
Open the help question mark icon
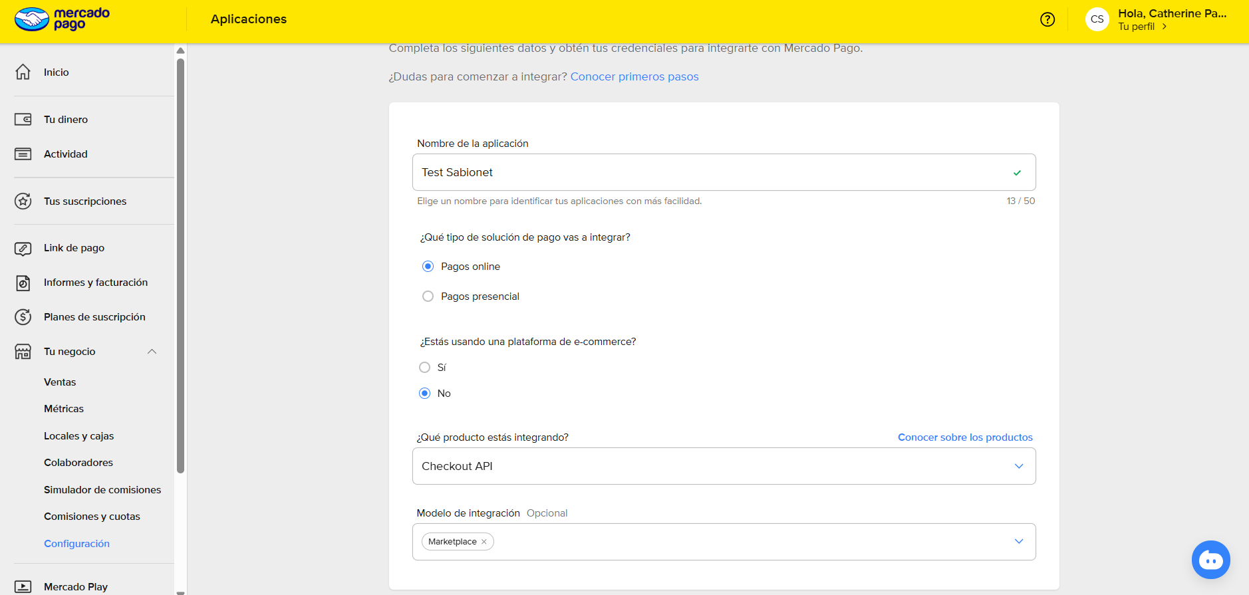[x=1047, y=19]
